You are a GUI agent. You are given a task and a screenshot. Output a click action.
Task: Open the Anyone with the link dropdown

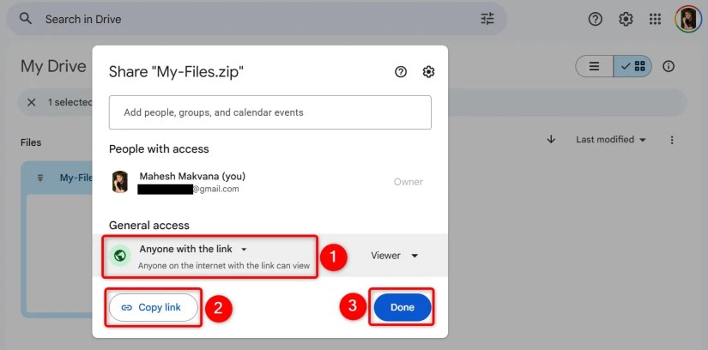tap(193, 249)
